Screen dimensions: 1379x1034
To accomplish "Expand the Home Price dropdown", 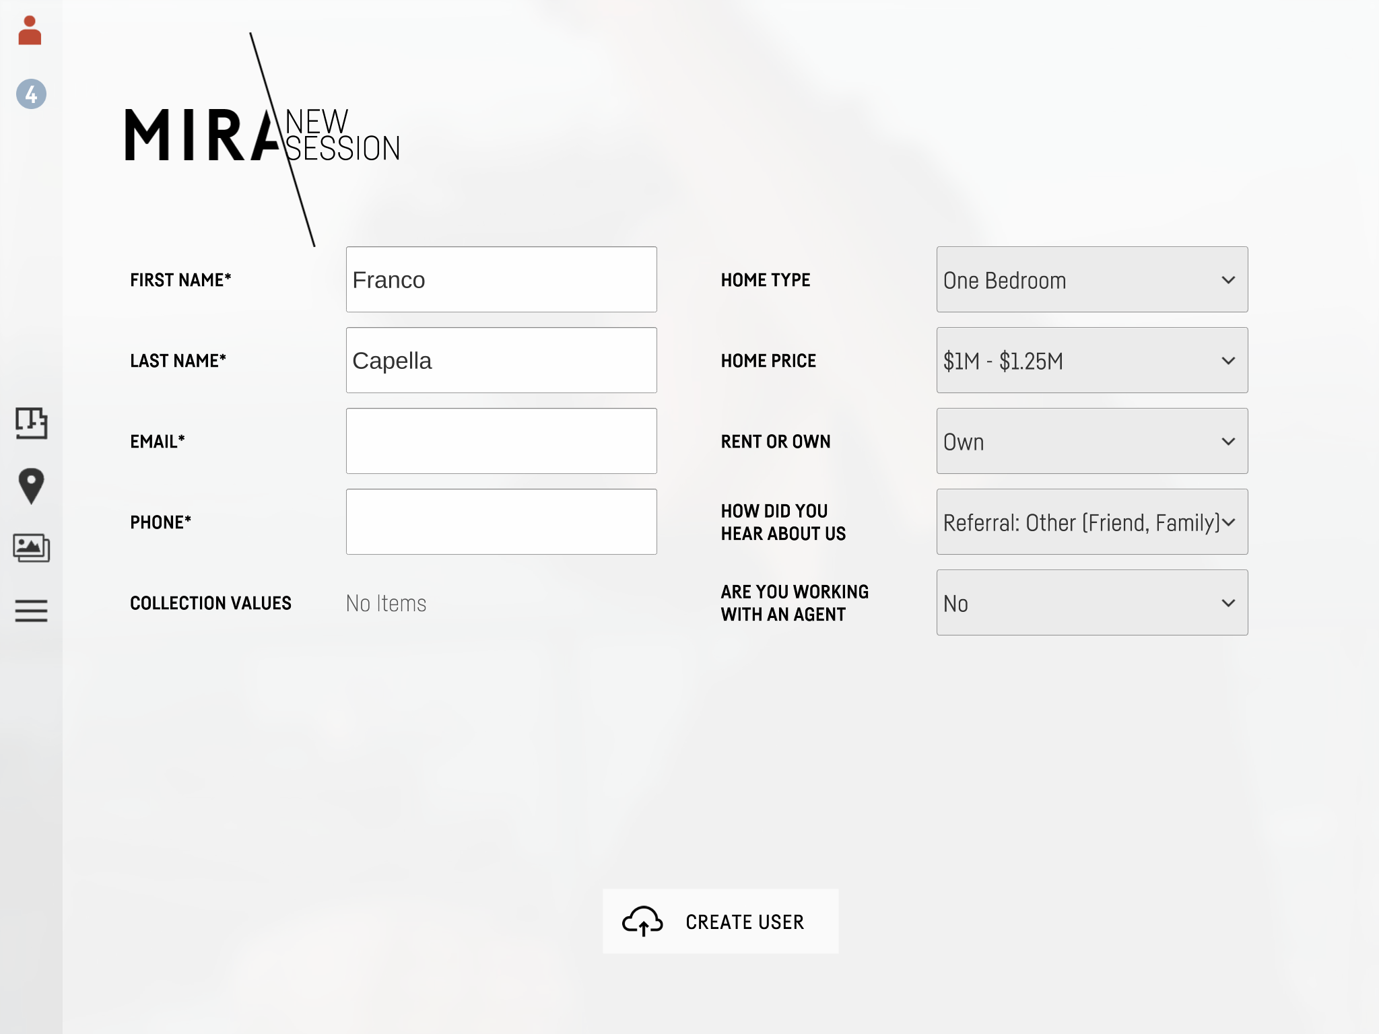I will coord(1092,360).
